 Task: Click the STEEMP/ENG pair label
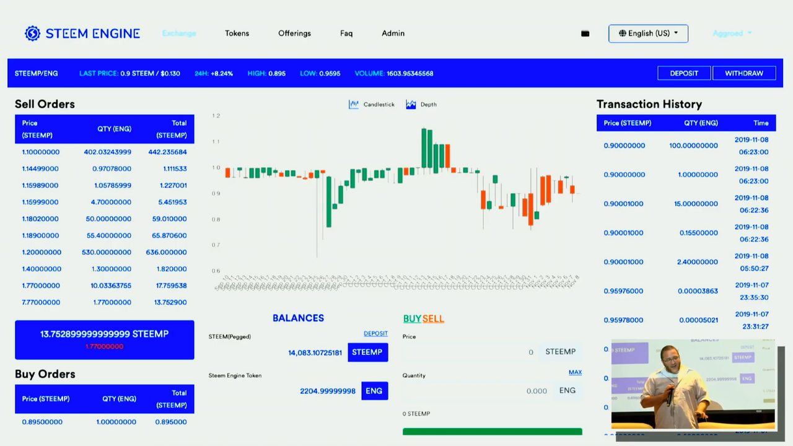[x=37, y=73]
